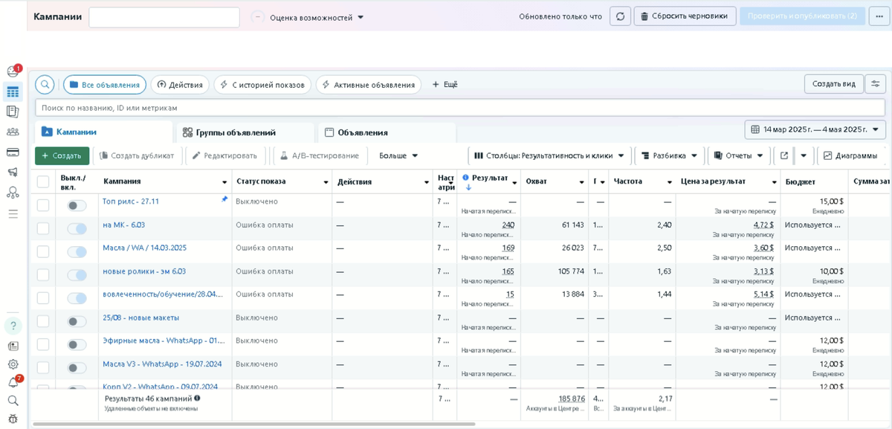Click the Создать вид button

point(834,84)
